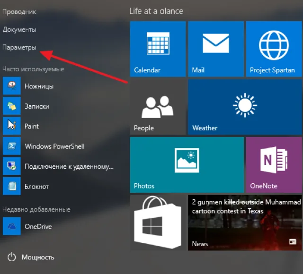Click the power button icon

11,257
